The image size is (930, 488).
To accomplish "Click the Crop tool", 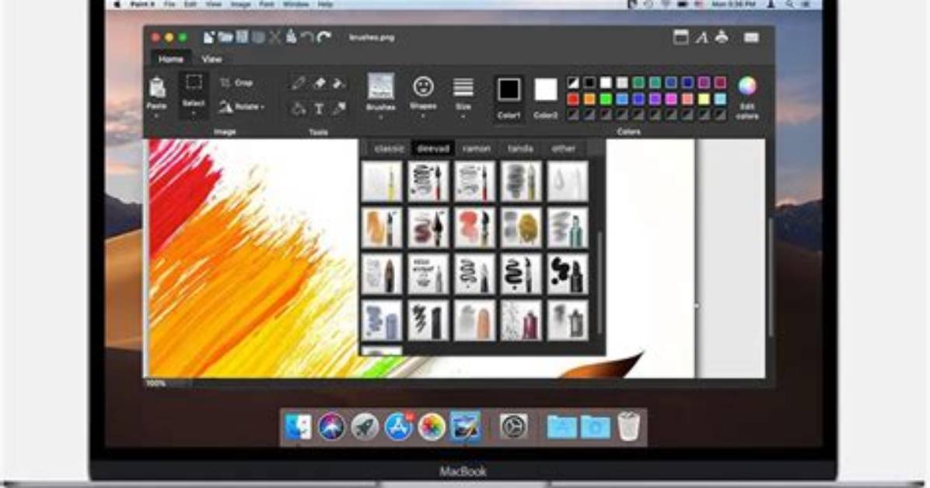I will click(236, 83).
